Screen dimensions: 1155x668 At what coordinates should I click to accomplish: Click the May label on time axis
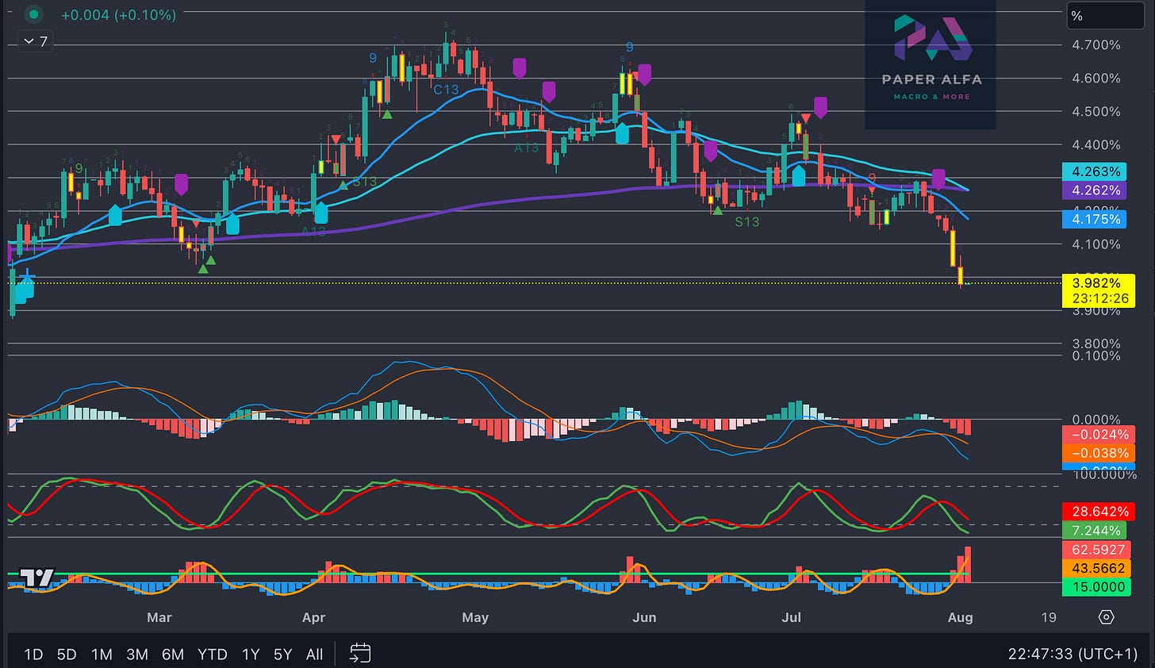point(475,617)
